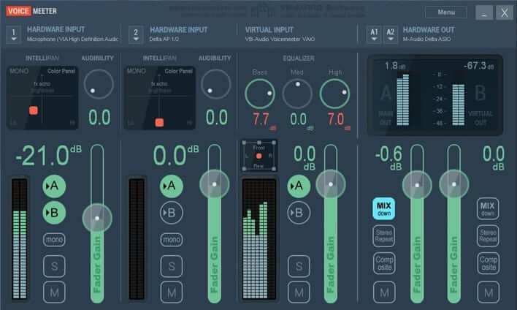Click the 1.8 dB peak level readout
The width and height of the screenshot is (517, 310).
tap(394, 66)
